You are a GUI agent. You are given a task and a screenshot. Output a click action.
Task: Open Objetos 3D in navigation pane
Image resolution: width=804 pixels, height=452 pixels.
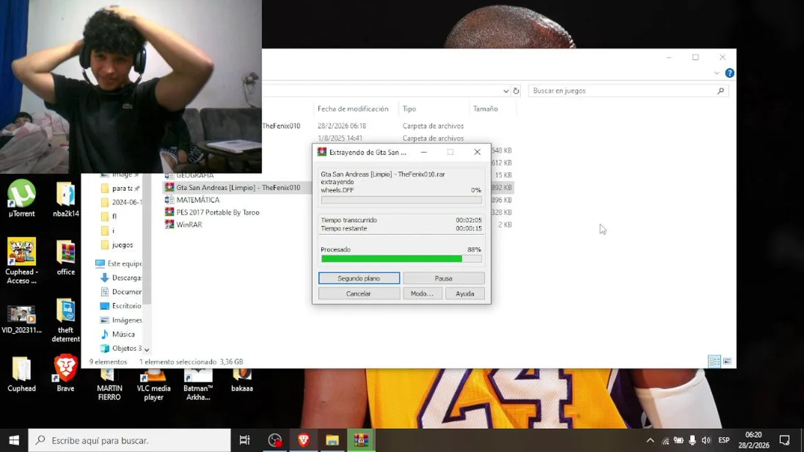[x=121, y=348]
